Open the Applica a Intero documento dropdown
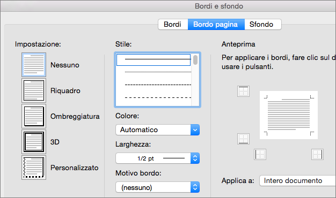 [298, 181]
